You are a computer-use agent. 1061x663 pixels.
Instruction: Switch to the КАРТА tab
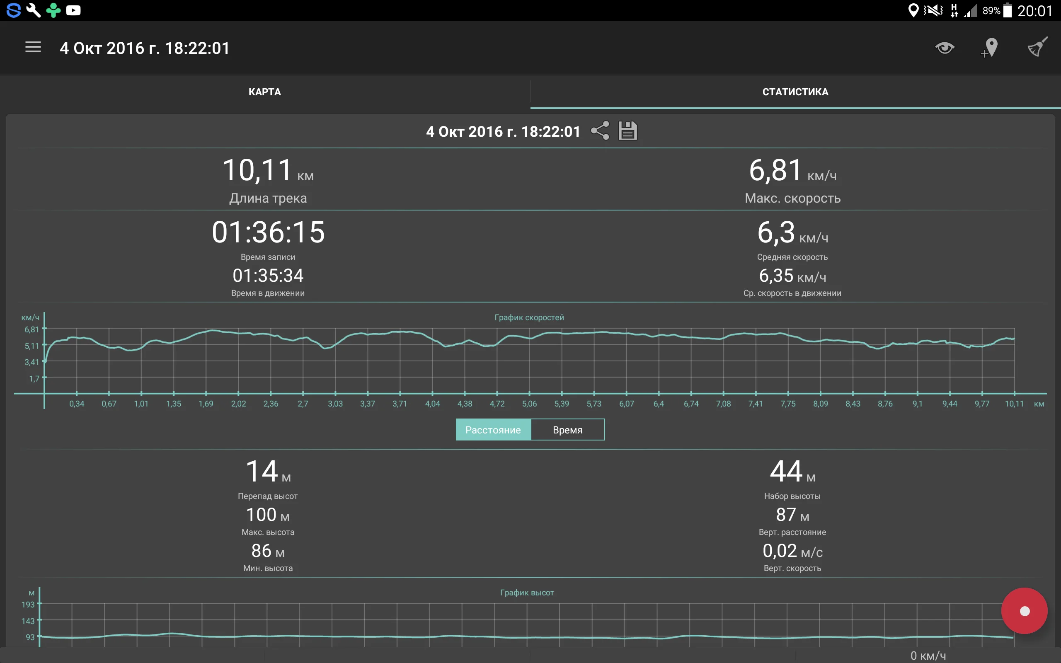click(265, 92)
